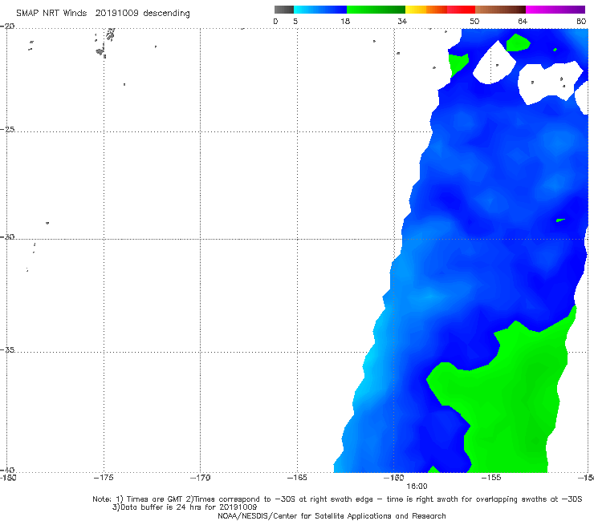
Task: Click the swath time label '16:00'
Action: pyautogui.click(x=417, y=487)
